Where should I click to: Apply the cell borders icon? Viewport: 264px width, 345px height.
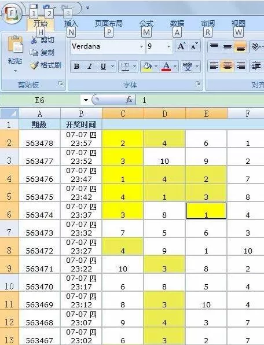click(x=126, y=66)
